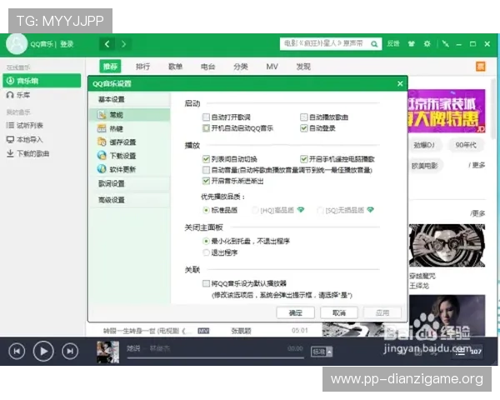Open the playlist queue icon showing 107
500x400 pixels.
[x=468, y=352]
